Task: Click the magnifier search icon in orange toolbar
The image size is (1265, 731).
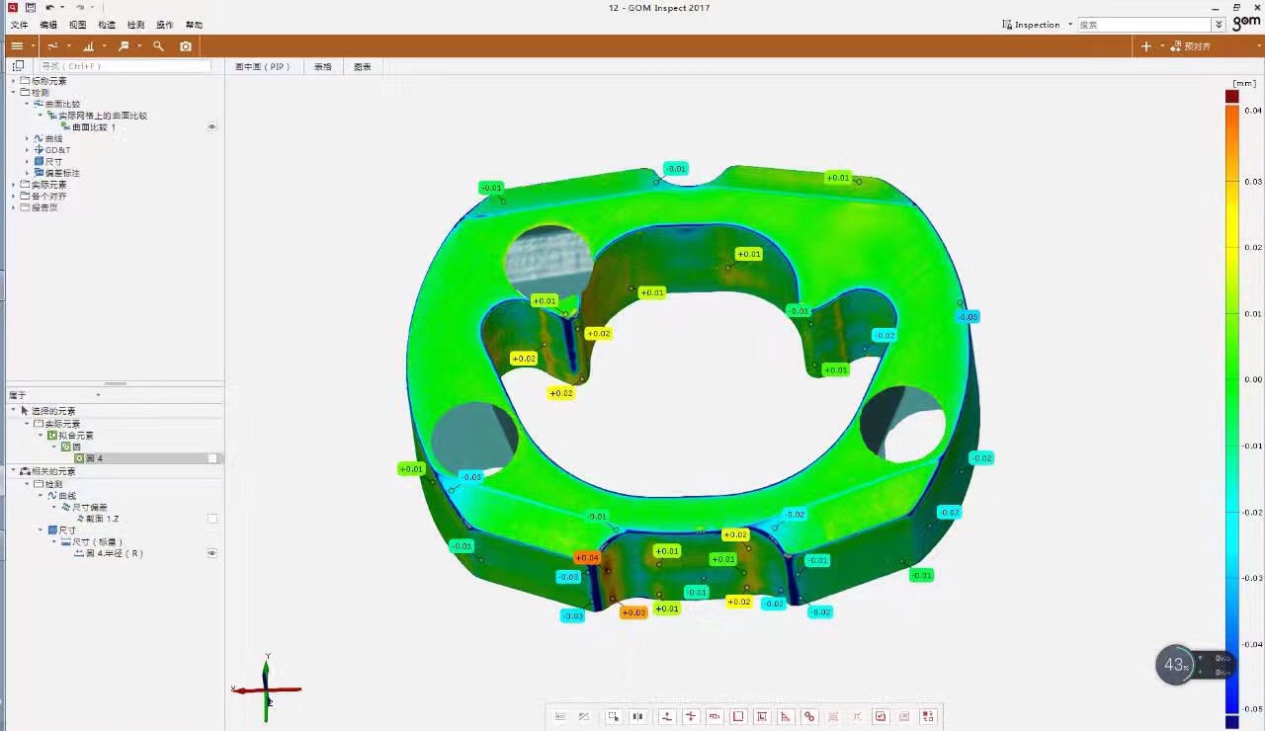Action: [x=158, y=46]
